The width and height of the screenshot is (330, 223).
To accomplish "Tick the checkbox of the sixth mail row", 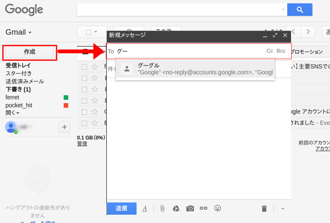I will pyautogui.click(x=85, y=123).
